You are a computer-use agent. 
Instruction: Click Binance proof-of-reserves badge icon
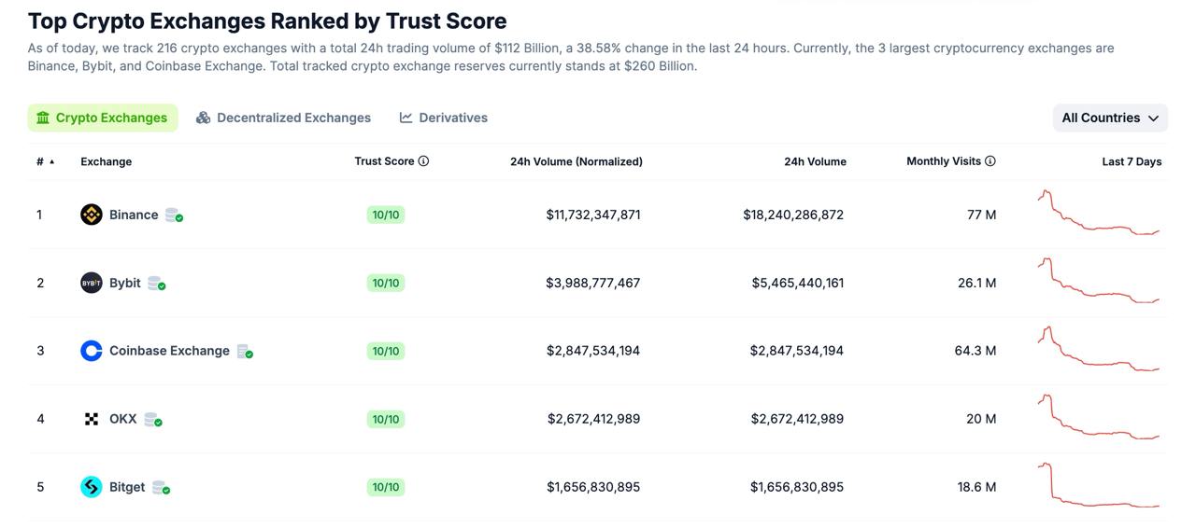(174, 215)
